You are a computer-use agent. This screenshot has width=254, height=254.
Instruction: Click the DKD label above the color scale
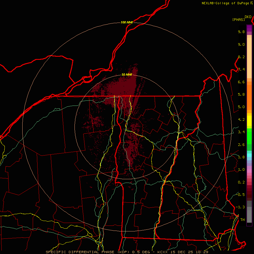tap(248, 17)
